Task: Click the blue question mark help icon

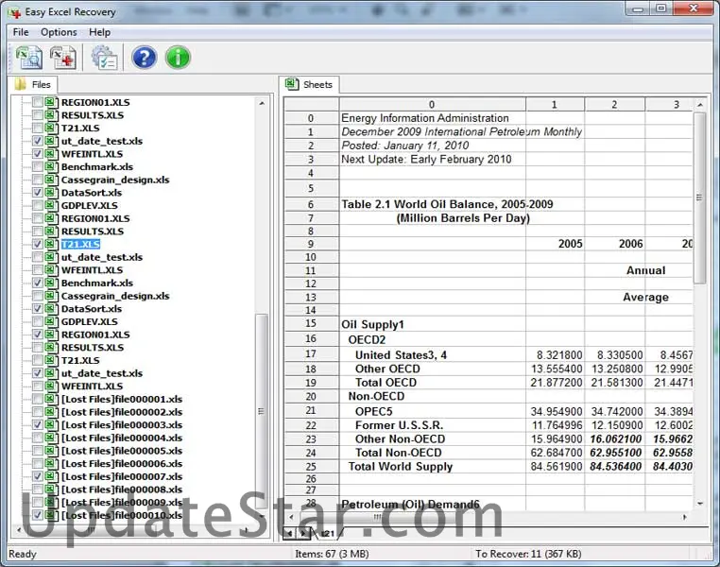Action: [x=144, y=58]
